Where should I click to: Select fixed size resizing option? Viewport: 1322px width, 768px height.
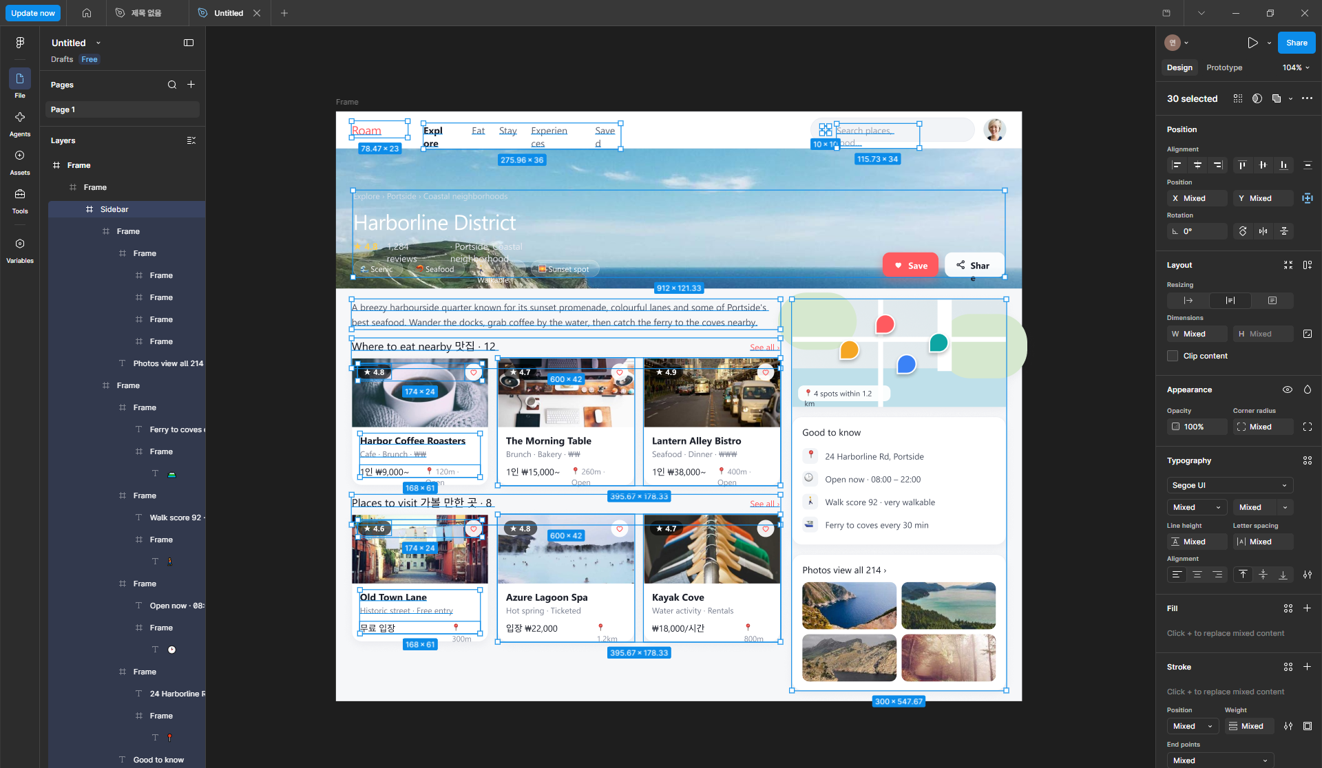(1272, 301)
